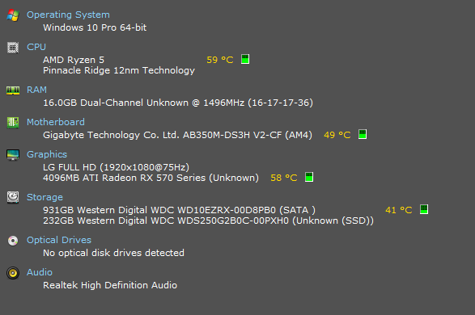This screenshot has width=475, height=315.
Task: Click the green Motherboard icon
Action: click(x=13, y=123)
